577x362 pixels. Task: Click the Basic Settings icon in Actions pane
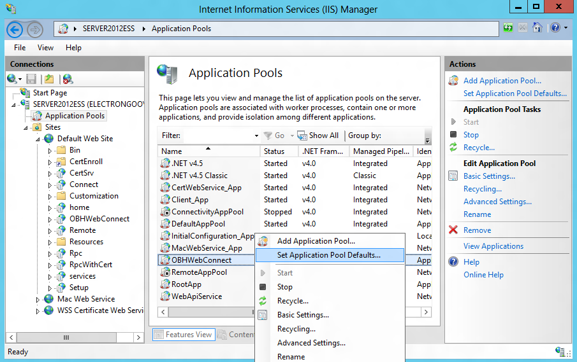[453, 176]
